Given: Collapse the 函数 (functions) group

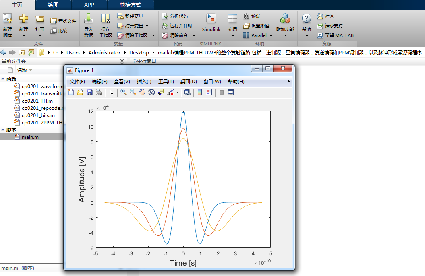Looking at the screenshot, I should click(x=3, y=79).
